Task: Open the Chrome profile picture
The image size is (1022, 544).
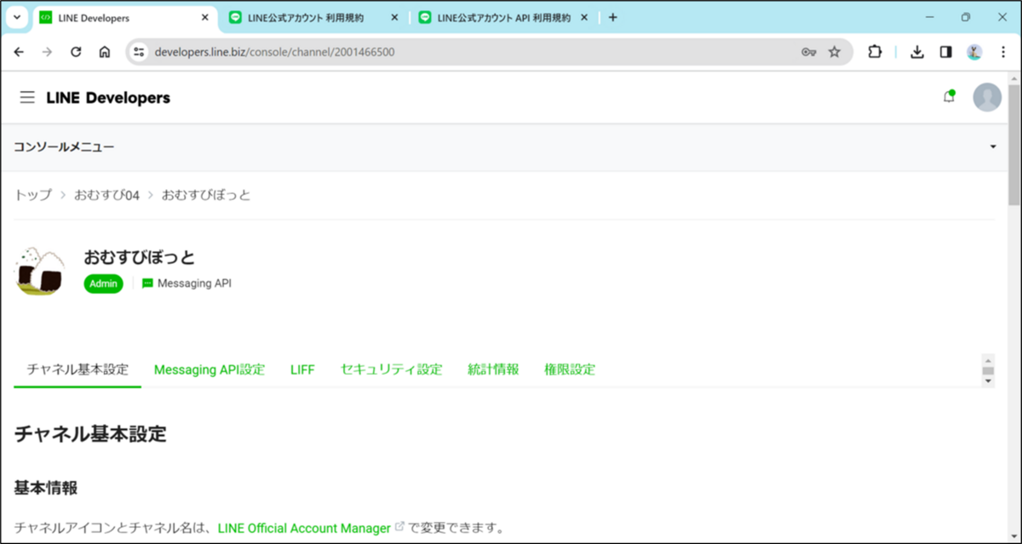Action: 974,52
